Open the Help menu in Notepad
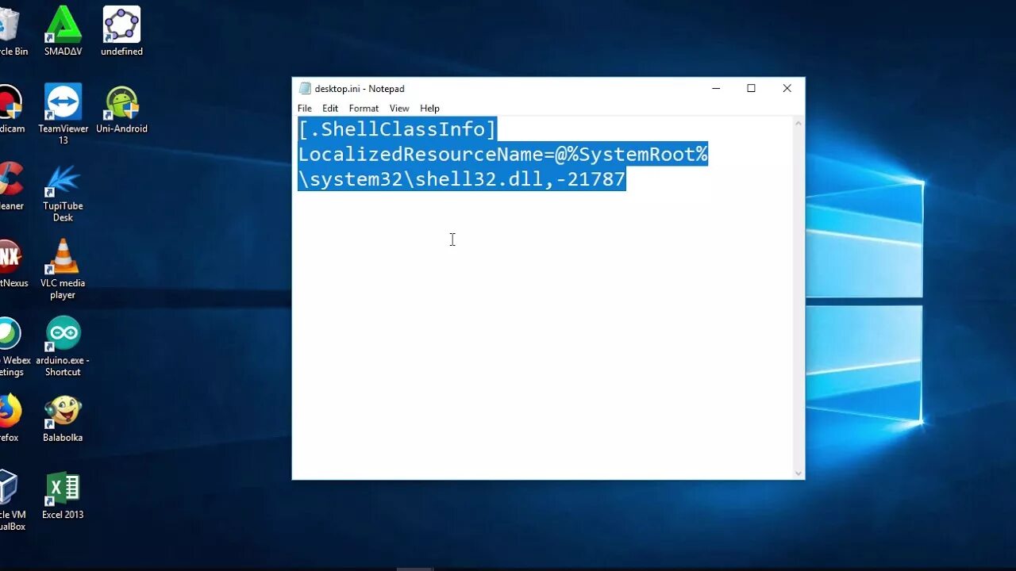This screenshot has width=1016, height=571. (429, 109)
